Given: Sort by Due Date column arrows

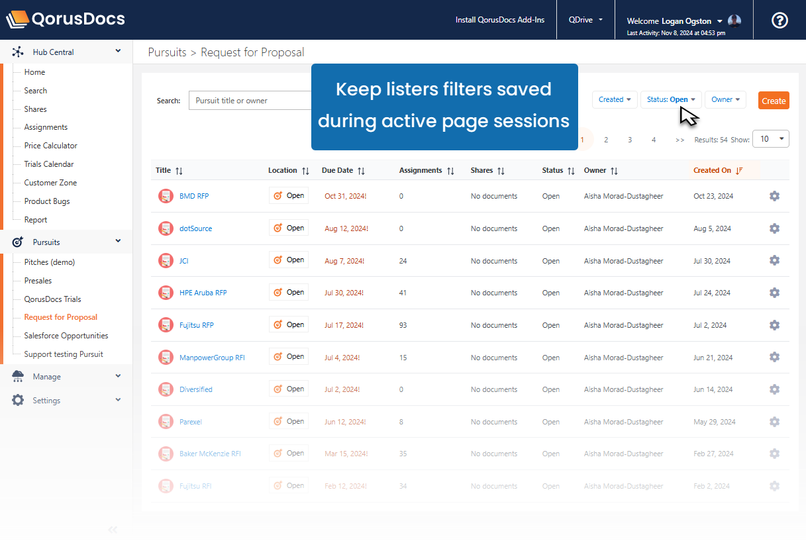Looking at the screenshot, I should coord(361,171).
